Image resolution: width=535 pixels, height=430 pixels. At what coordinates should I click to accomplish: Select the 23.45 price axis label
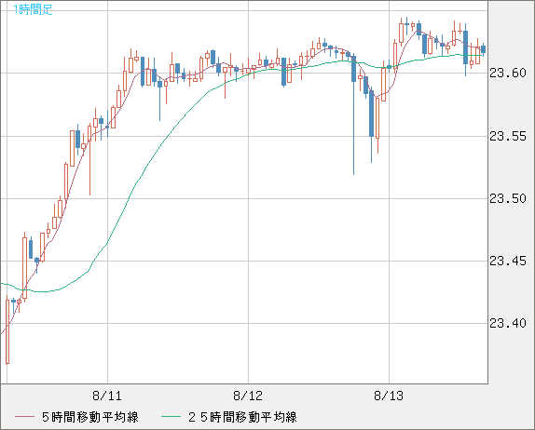[508, 261]
